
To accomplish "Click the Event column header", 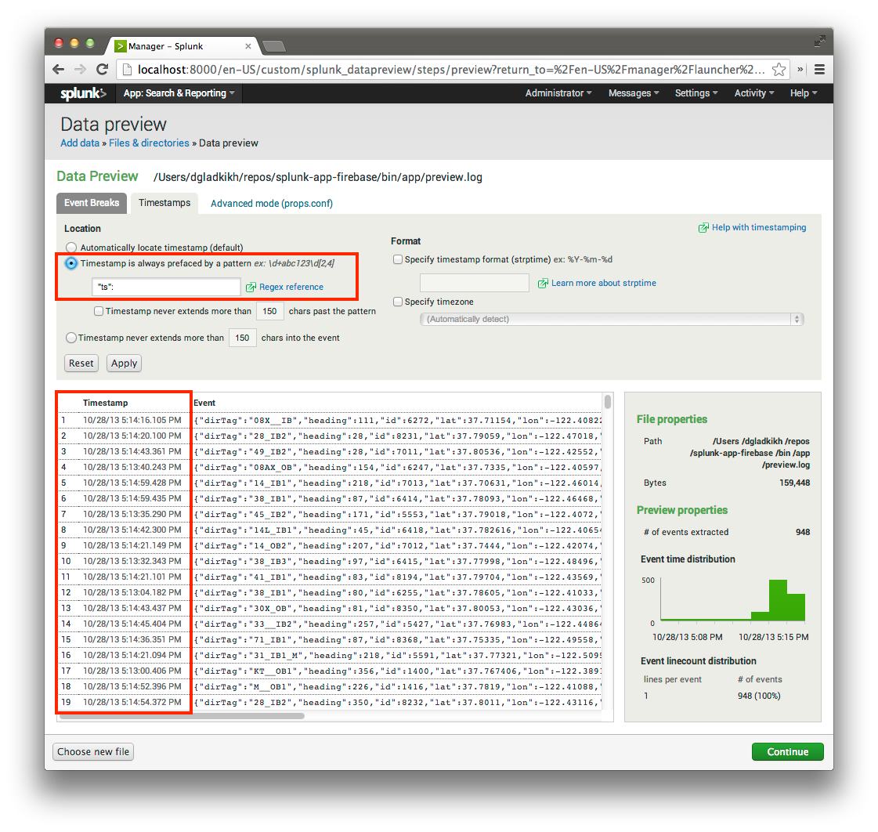I will [204, 403].
